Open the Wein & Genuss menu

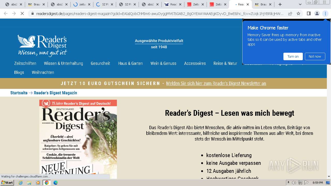pos(163,63)
